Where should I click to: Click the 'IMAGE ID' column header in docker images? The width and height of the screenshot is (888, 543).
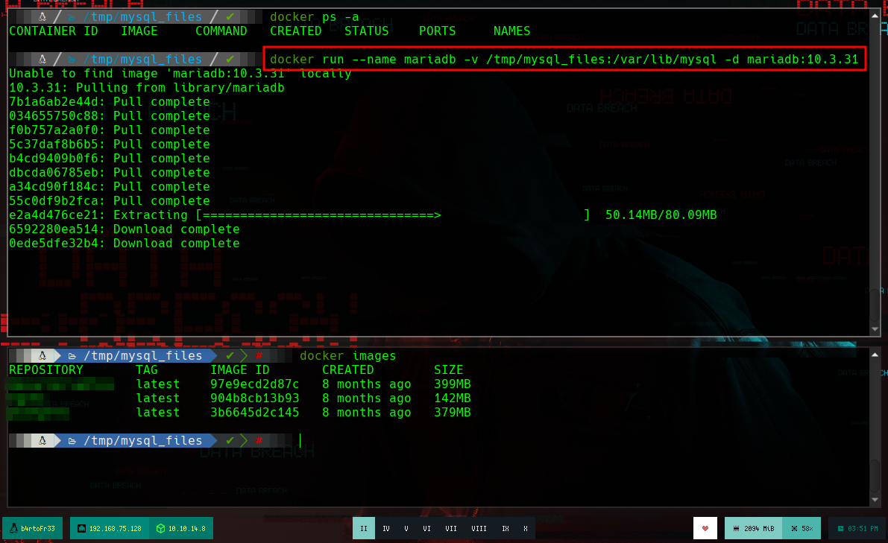[x=239, y=370]
